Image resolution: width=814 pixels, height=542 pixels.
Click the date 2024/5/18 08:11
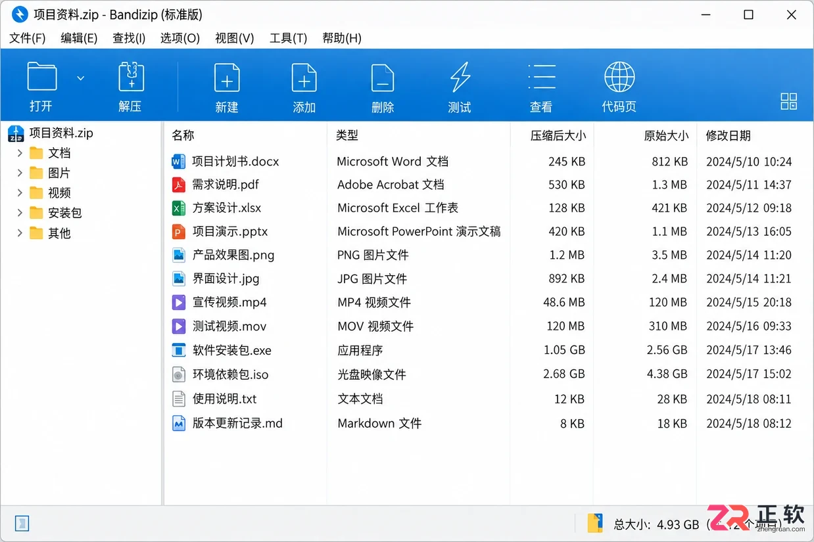coord(749,399)
